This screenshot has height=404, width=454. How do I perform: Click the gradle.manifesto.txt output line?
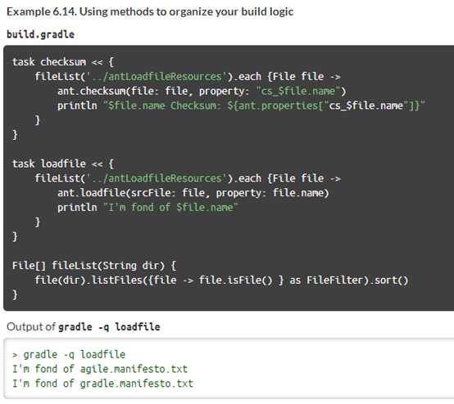click(x=102, y=384)
